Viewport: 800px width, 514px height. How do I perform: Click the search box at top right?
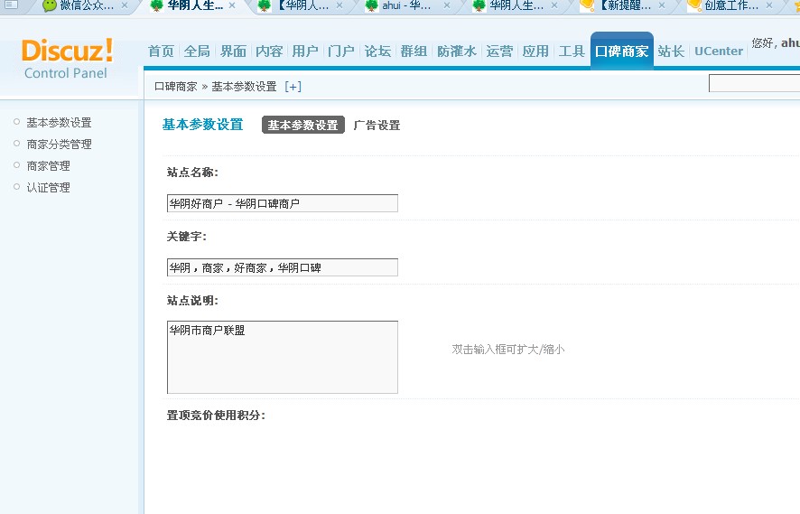(x=754, y=83)
